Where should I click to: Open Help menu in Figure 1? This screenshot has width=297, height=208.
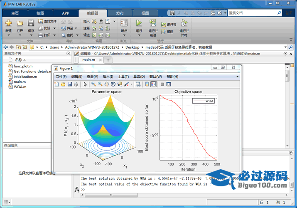point(172,77)
